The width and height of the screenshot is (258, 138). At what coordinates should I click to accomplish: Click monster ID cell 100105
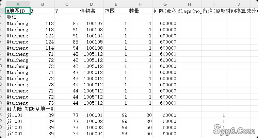point(91,41)
